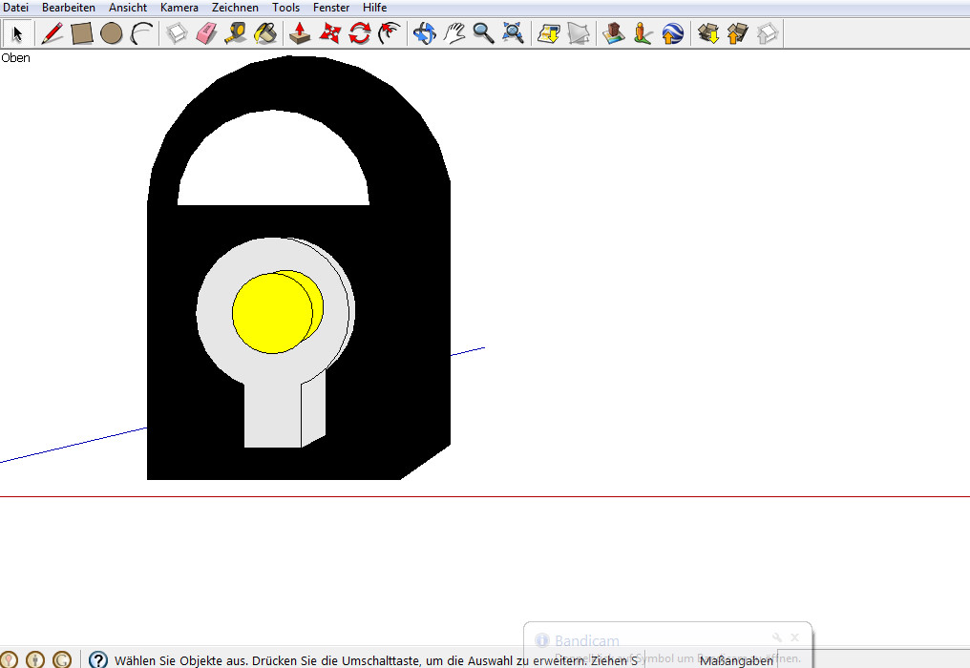
Task: Open the Datei menu
Action: point(15,8)
